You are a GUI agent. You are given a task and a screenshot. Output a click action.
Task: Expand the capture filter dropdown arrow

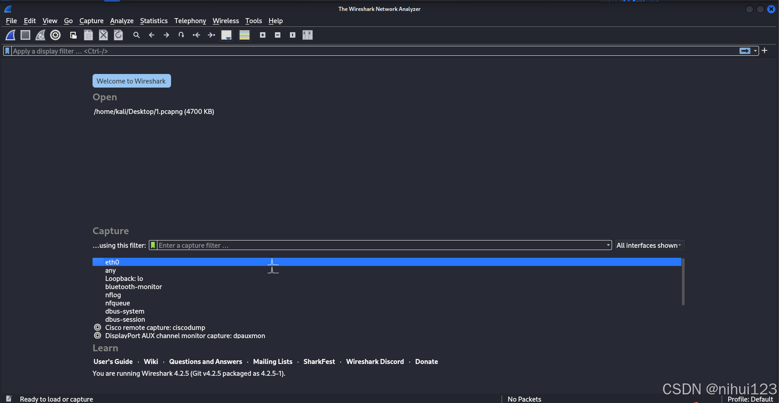point(608,245)
